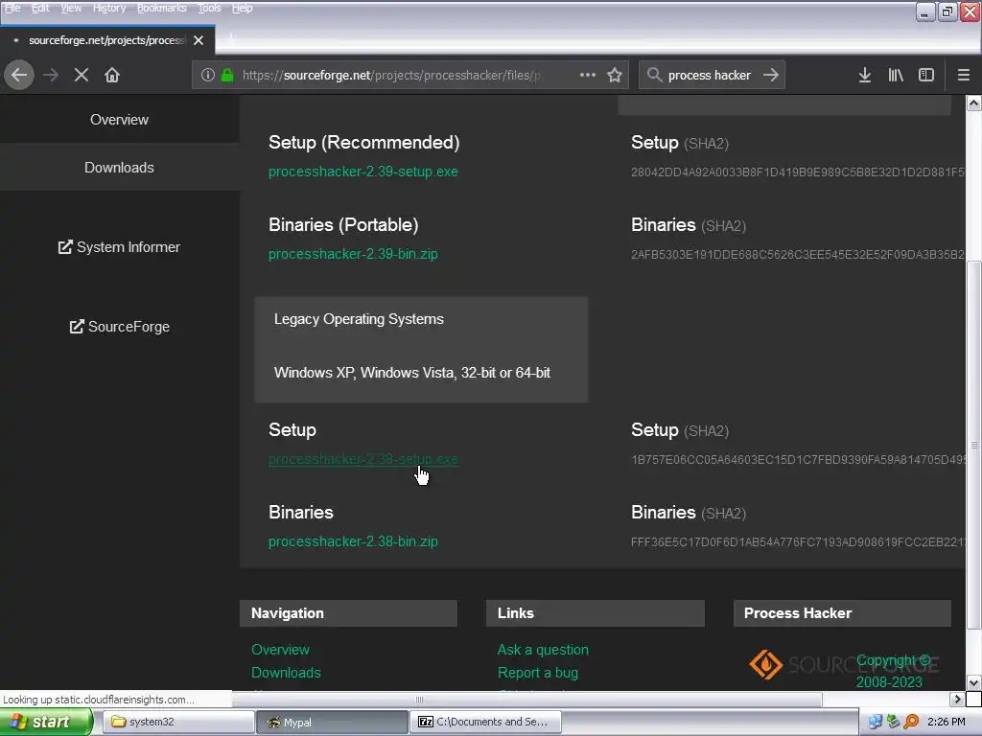Download processhacker-2.38-setup.exe
The height and width of the screenshot is (736, 982).
363,459
